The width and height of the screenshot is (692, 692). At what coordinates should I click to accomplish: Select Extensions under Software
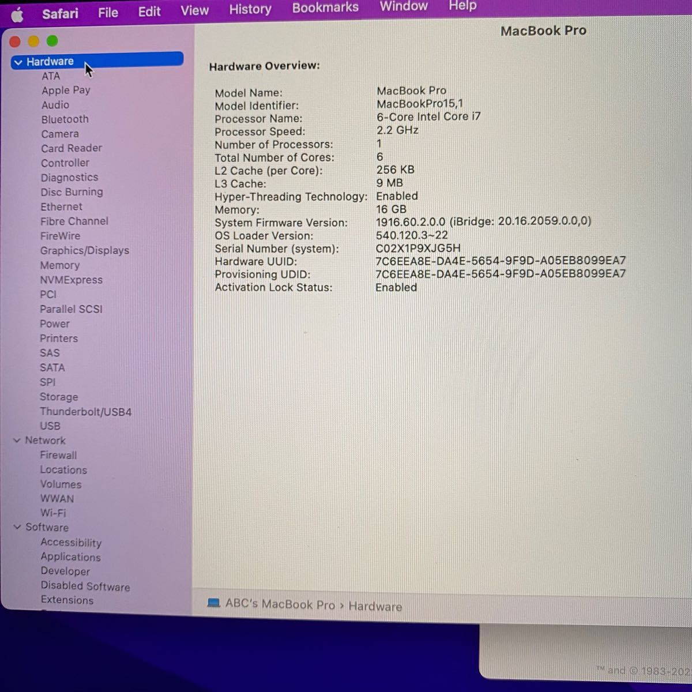[x=67, y=600]
